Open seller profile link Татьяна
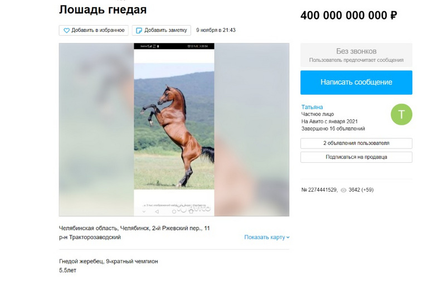Screen dimensions: 423x281 [x=312, y=107]
